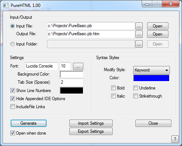Click the Output File path field

[x=91, y=34]
